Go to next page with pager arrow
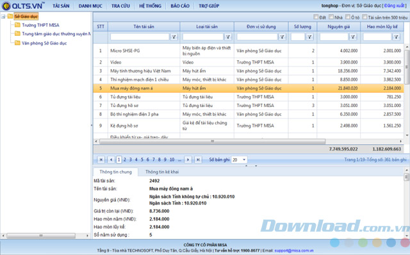Image resolution: width=410 pixels, height=255 pixels. coord(188,160)
